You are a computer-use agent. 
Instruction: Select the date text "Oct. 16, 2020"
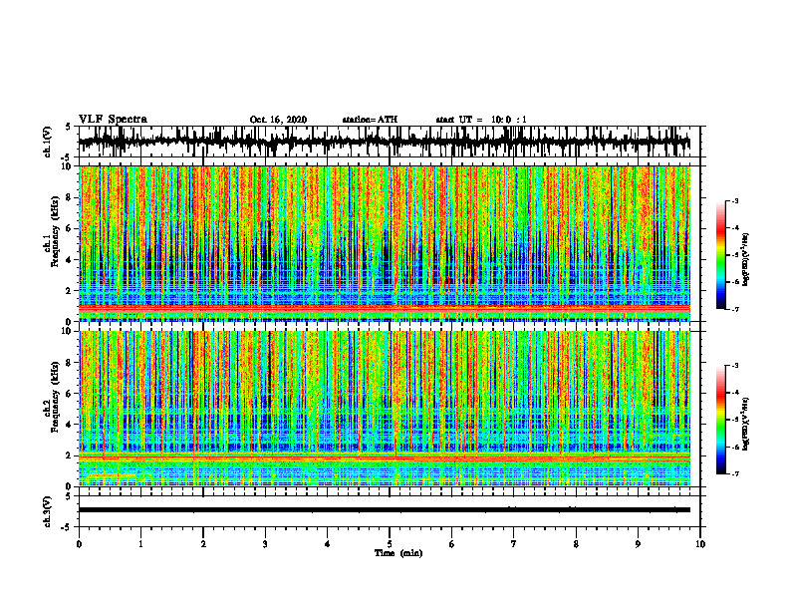(x=278, y=120)
